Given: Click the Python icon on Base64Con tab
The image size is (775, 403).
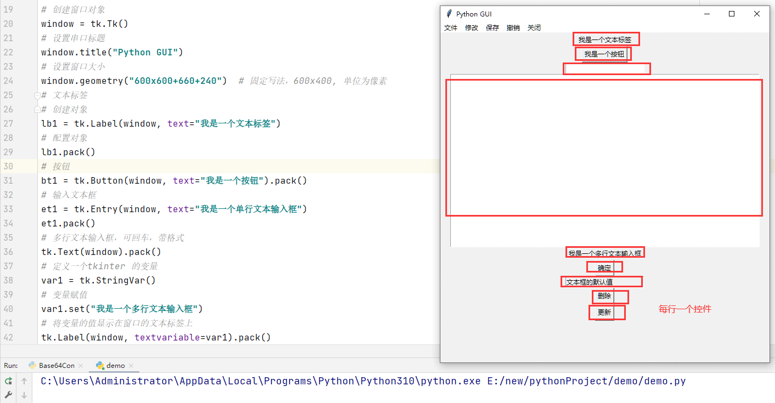Looking at the screenshot, I should pos(32,366).
